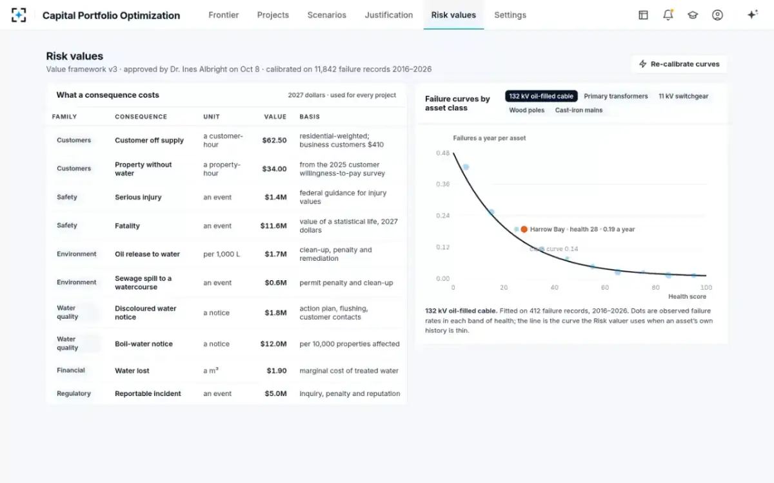Click the Risk values page heading

pos(75,56)
